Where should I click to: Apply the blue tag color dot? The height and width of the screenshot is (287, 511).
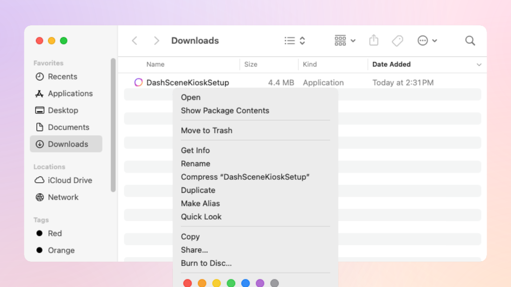click(x=245, y=283)
